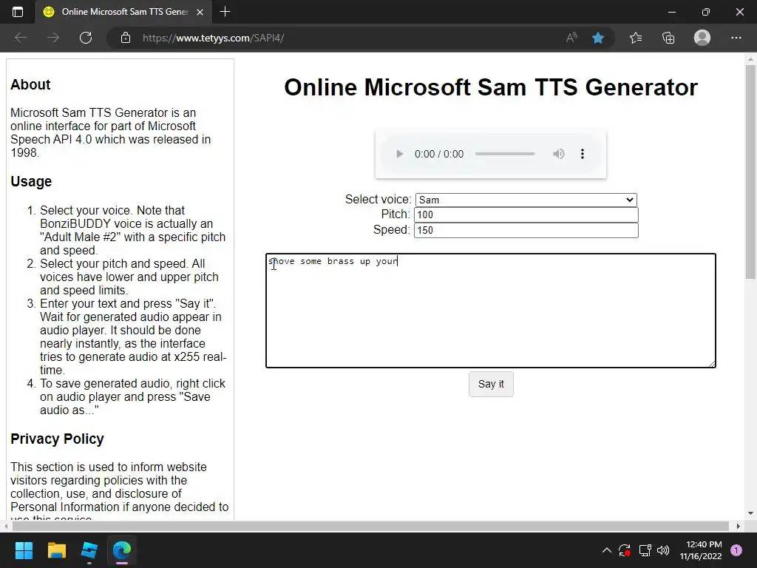The image size is (757, 568).
Task: Click the Microsoft Edge taskbar icon
Action: coord(122,550)
